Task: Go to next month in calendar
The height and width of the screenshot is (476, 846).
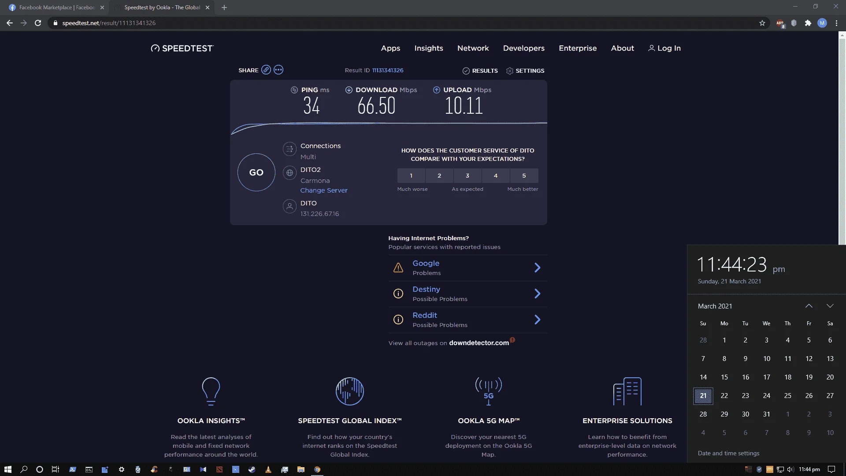Action: tap(830, 306)
